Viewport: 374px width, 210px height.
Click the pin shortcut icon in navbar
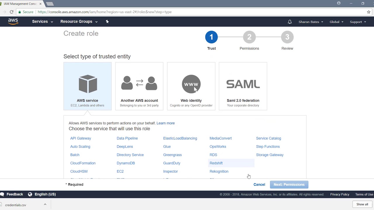pyautogui.click(x=107, y=22)
